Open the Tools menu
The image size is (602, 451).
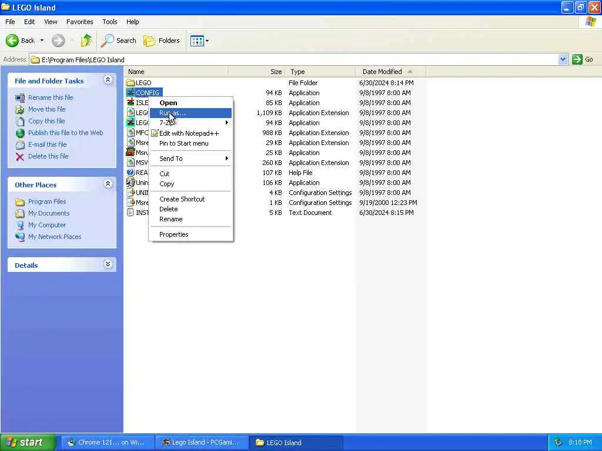pyautogui.click(x=110, y=22)
